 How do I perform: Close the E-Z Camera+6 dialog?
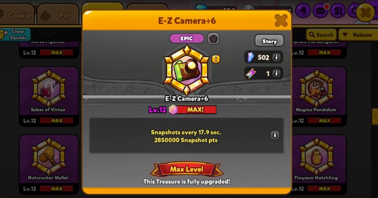[x=281, y=20]
